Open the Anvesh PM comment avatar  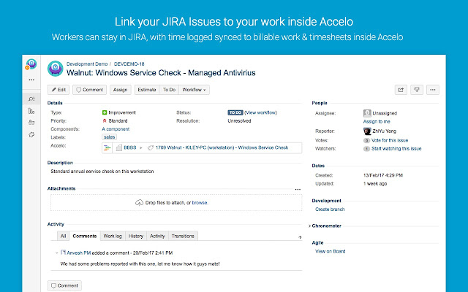click(x=63, y=253)
